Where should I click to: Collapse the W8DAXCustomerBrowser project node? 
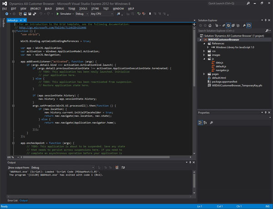click(x=200, y=40)
